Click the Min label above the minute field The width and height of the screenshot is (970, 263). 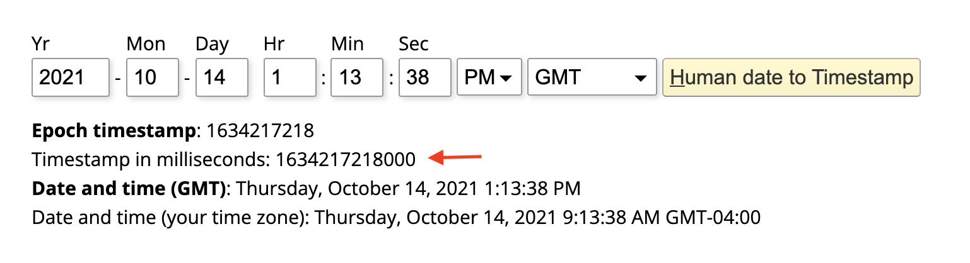coord(348,44)
